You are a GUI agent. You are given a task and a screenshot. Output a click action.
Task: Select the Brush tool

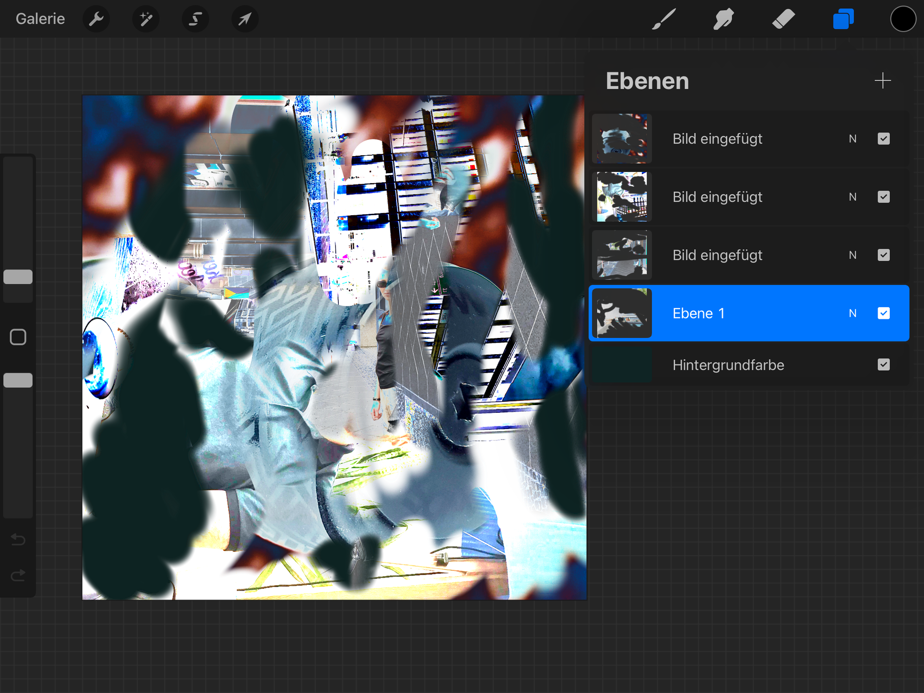point(664,19)
